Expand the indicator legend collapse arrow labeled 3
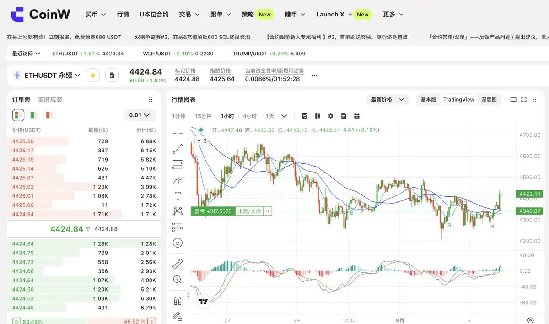The width and height of the screenshot is (549, 324). 202,141
